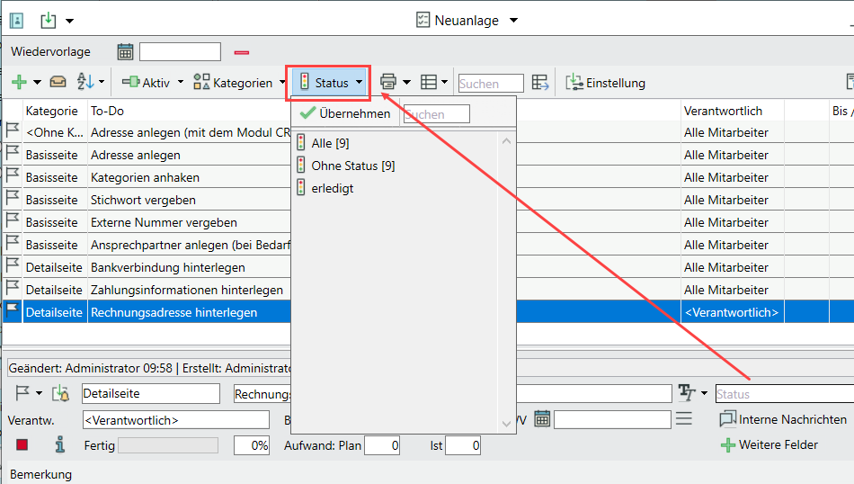Screen dimensions: 854x484
Task: Choose 'erledigt' status option
Action: tap(331, 188)
